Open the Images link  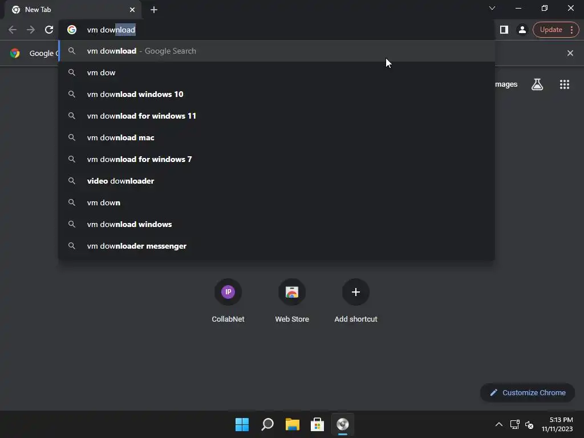click(506, 84)
